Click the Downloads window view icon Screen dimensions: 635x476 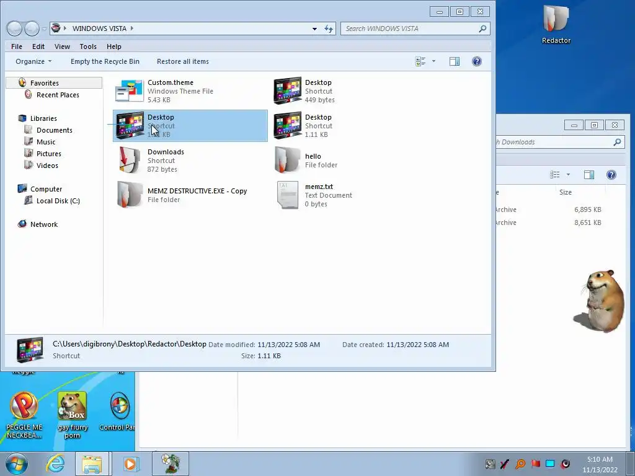[555, 175]
